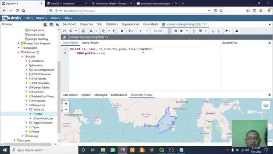
Task: Open the Explain tab
Action: point(86,95)
